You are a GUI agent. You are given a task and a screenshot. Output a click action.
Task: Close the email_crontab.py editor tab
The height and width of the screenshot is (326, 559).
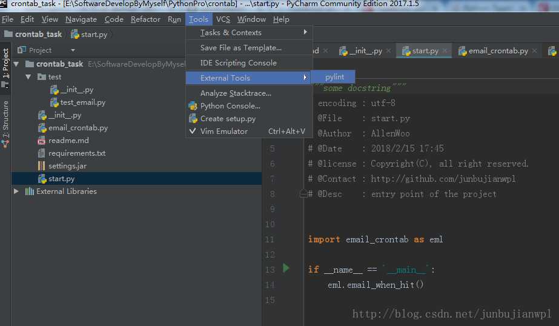coord(534,51)
